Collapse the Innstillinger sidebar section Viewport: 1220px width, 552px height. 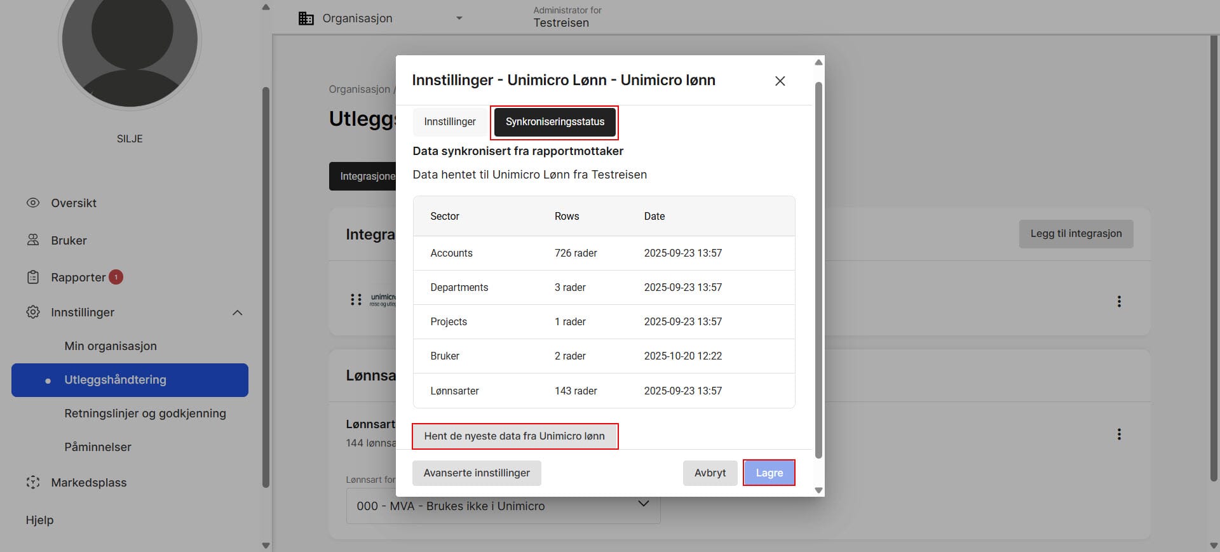(x=237, y=313)
